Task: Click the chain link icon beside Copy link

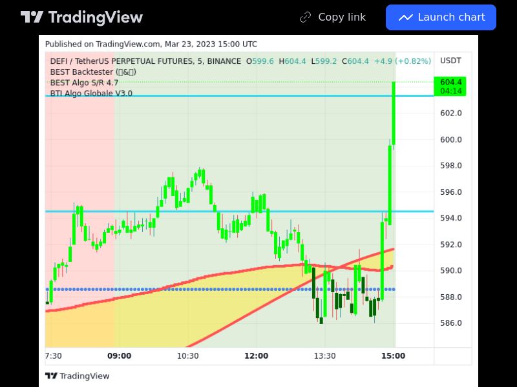Action: [305, 17]
